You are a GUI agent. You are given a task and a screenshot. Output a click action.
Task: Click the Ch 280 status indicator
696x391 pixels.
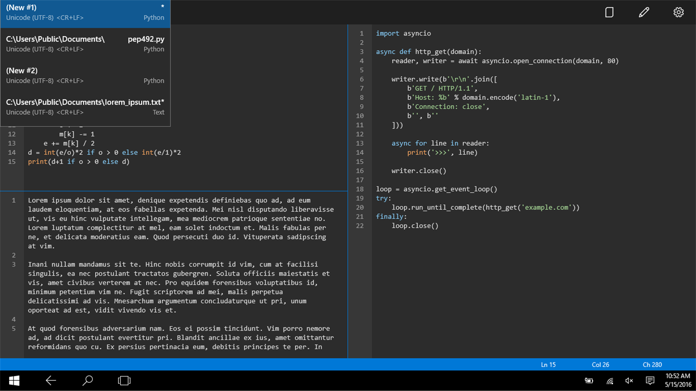point(652,365)
